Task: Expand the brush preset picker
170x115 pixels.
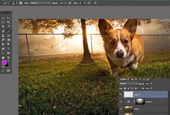Action: click(x=17, y=3)
